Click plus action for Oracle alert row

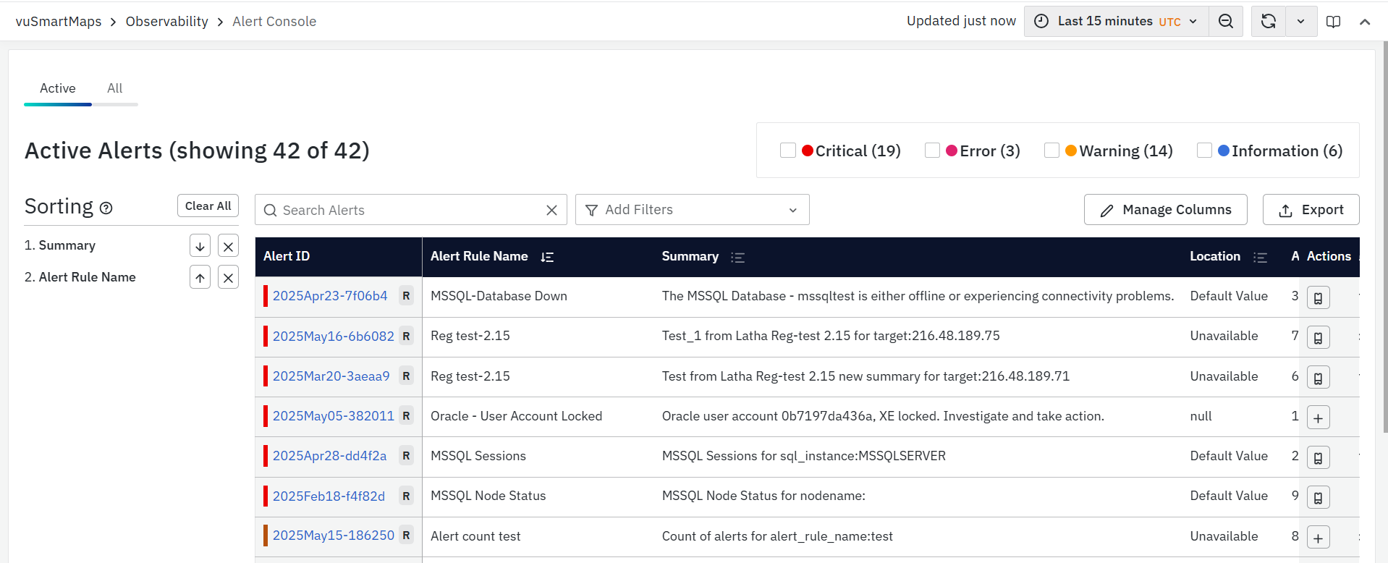[x=1318, y=418]
